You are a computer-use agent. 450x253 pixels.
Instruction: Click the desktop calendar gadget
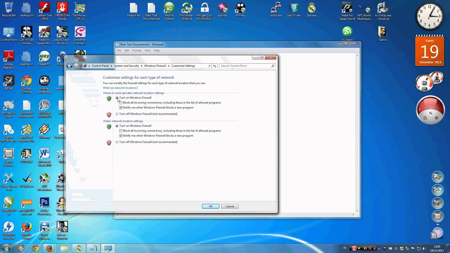429,51
